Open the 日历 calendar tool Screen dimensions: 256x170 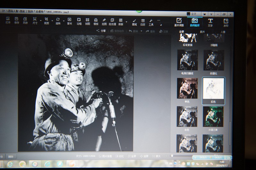[x=143, y=22]
